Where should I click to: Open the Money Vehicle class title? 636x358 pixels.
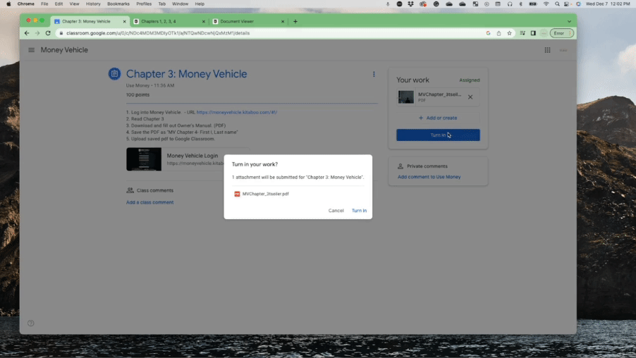point(64,50)
